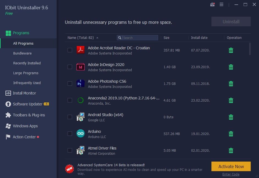Click trash icon for Anaconda2 2019.10

(231, 100)
